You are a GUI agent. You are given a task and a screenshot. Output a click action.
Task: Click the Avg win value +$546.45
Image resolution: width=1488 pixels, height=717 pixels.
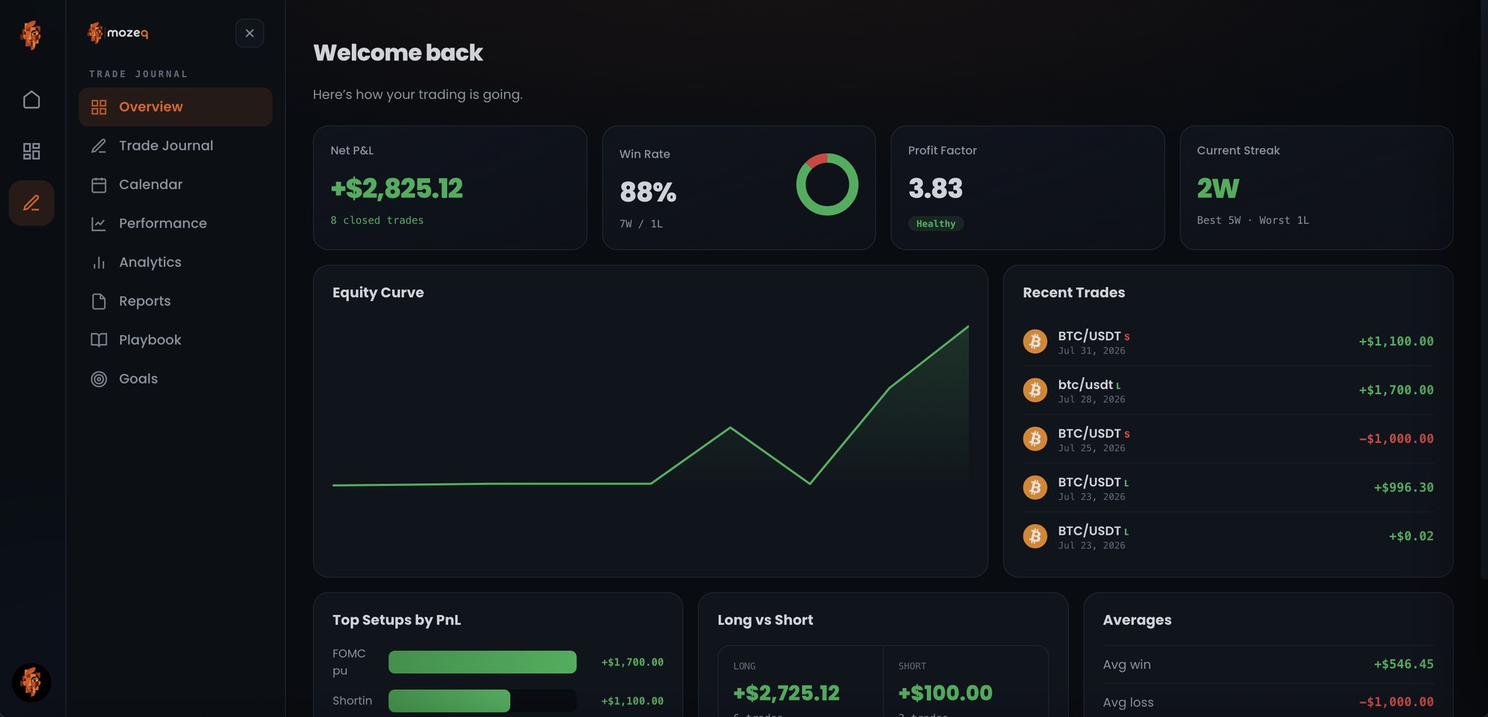click(x=1403, y=664)
